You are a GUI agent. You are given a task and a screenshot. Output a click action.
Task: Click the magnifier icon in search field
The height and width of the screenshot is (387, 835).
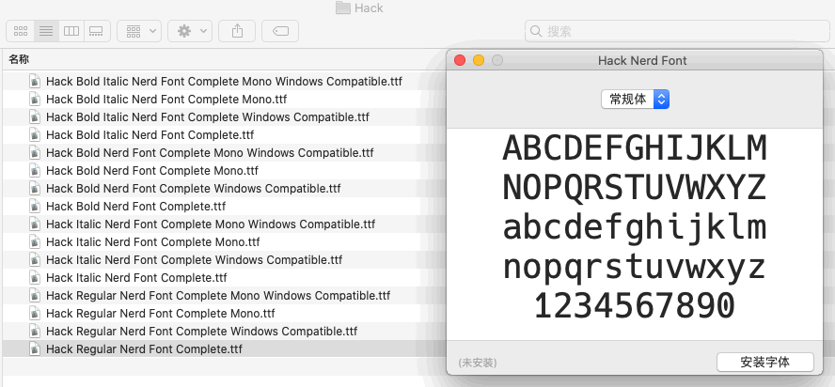point(536,32)
